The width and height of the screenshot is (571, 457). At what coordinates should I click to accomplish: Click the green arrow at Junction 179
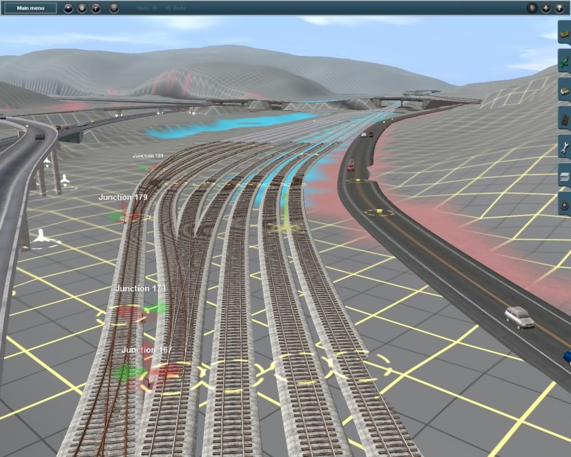[x=117, y=217]
